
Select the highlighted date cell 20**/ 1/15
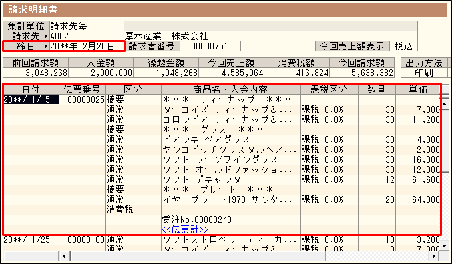pos(31,99)
